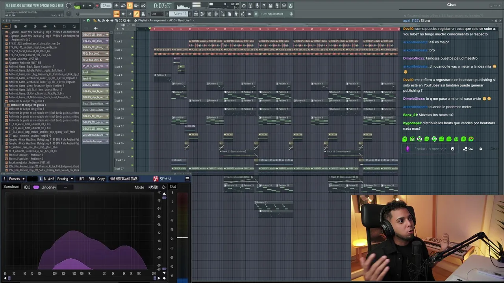
Task: Click the question mark help icon in the top toolbar
Action: 263,6
